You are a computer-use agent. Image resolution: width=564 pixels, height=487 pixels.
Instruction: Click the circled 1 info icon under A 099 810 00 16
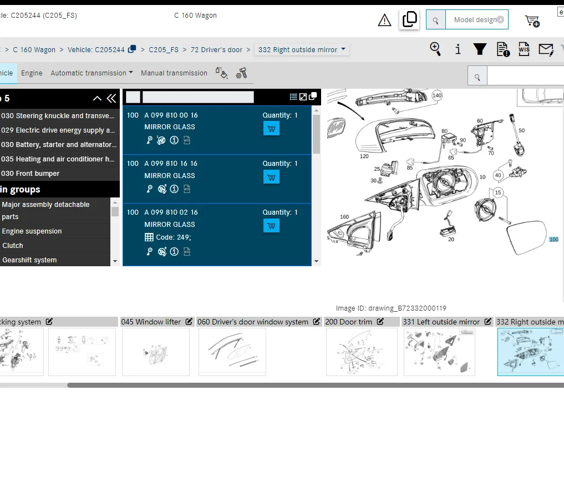[174, 140]
